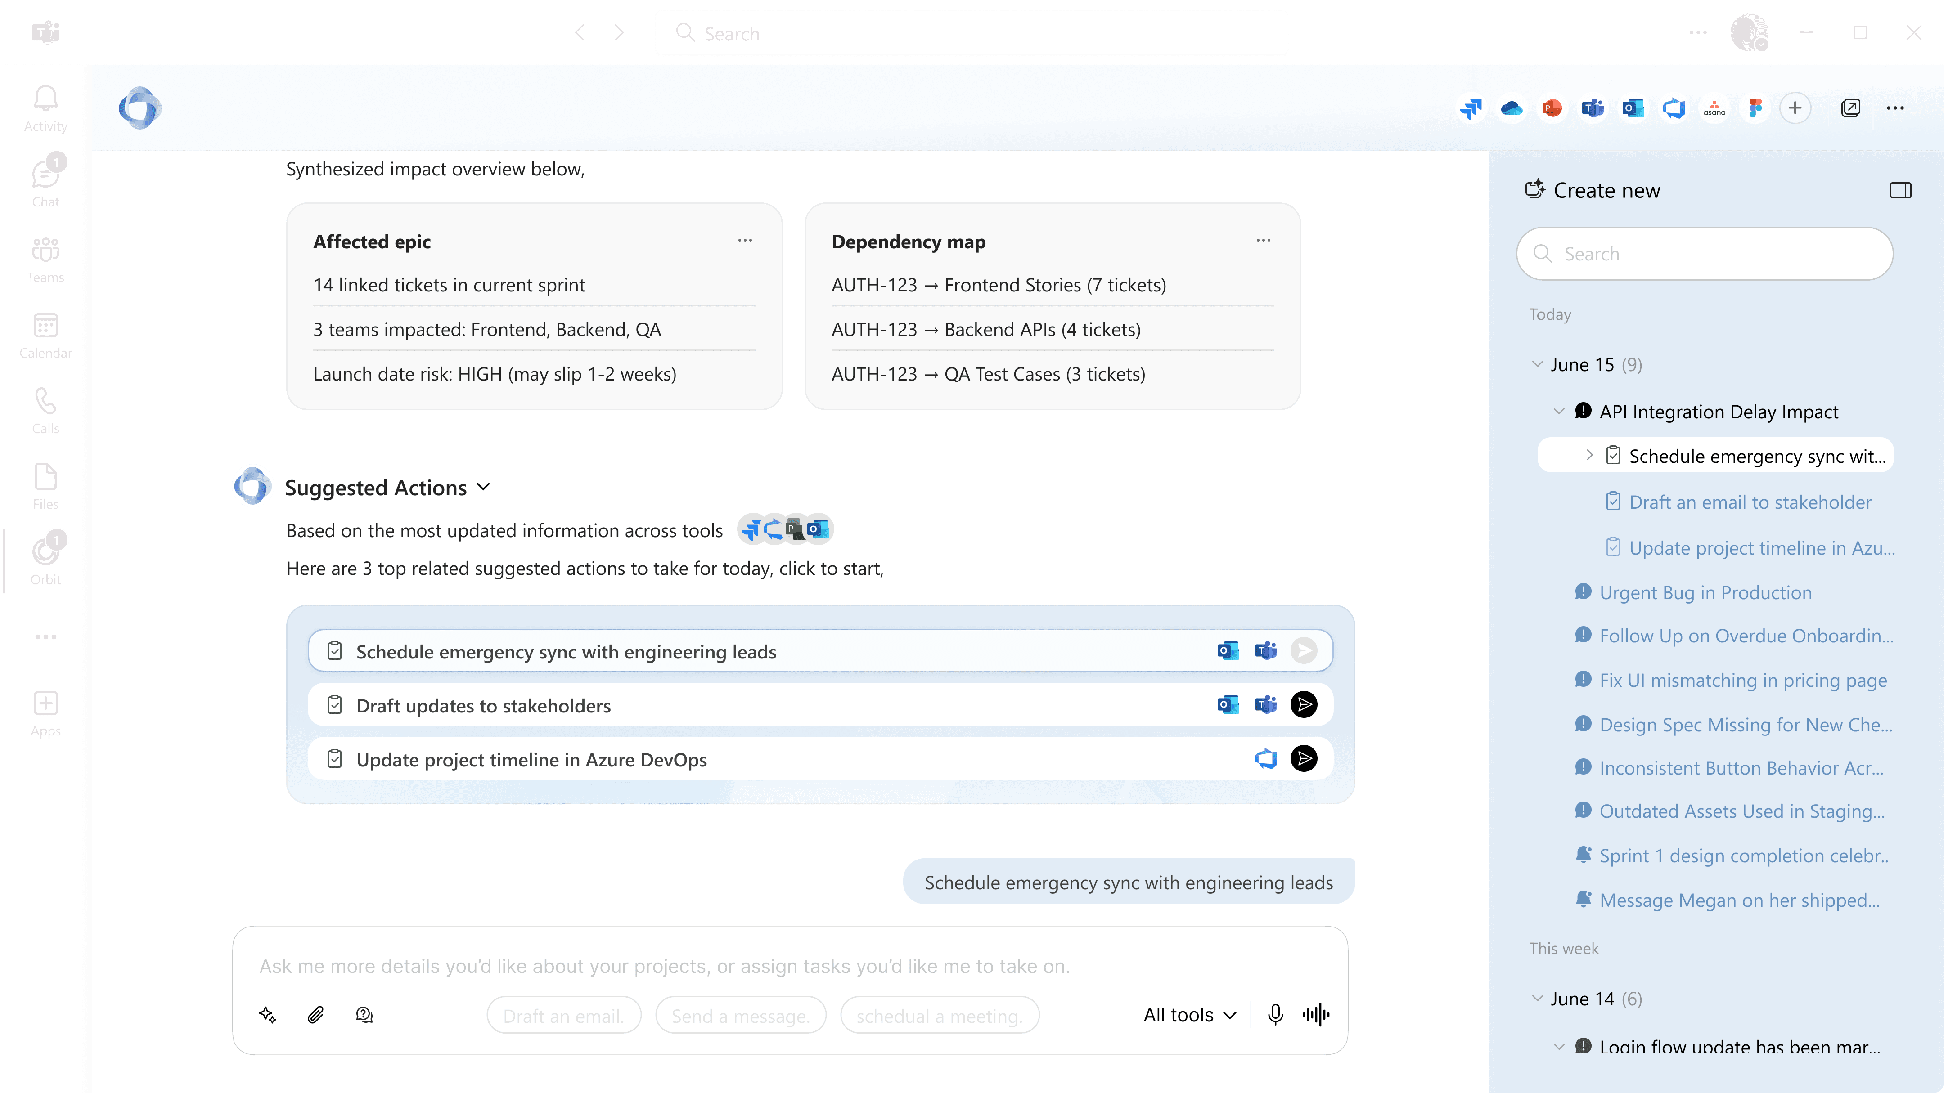
Task: Open Urgent Bug in Production item
Action: point(1705,592)
